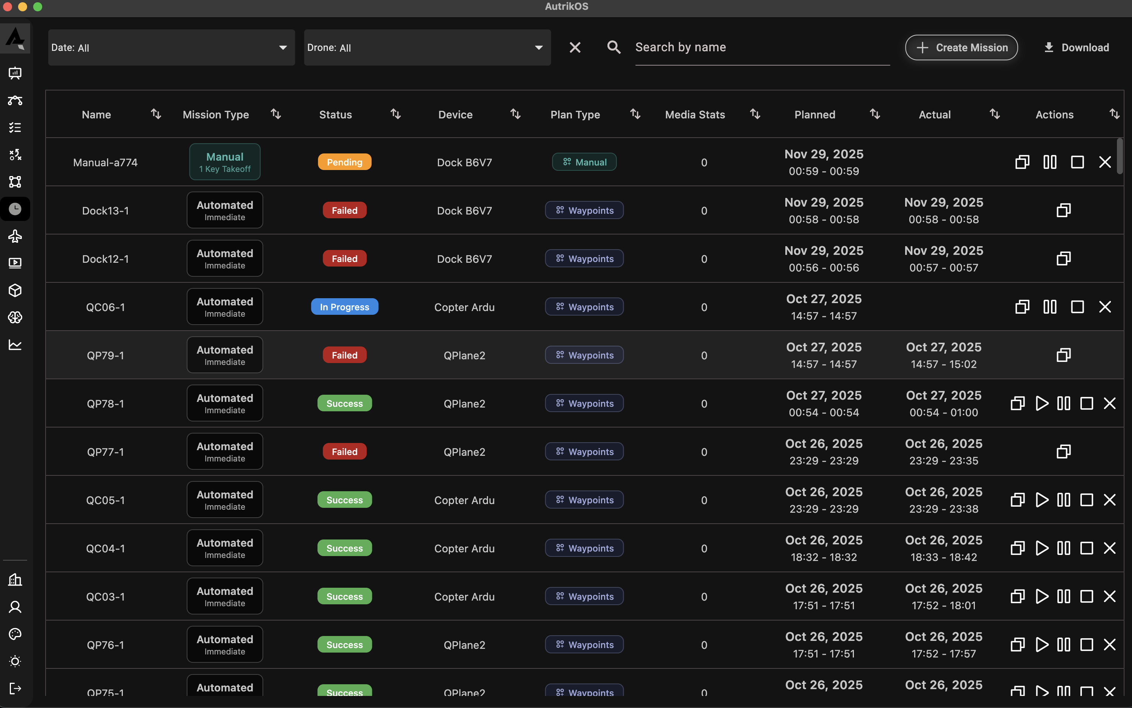This screenshot has height=708, width=1132.
Task: Sort the table by Status column
Action: pos(395,114)
